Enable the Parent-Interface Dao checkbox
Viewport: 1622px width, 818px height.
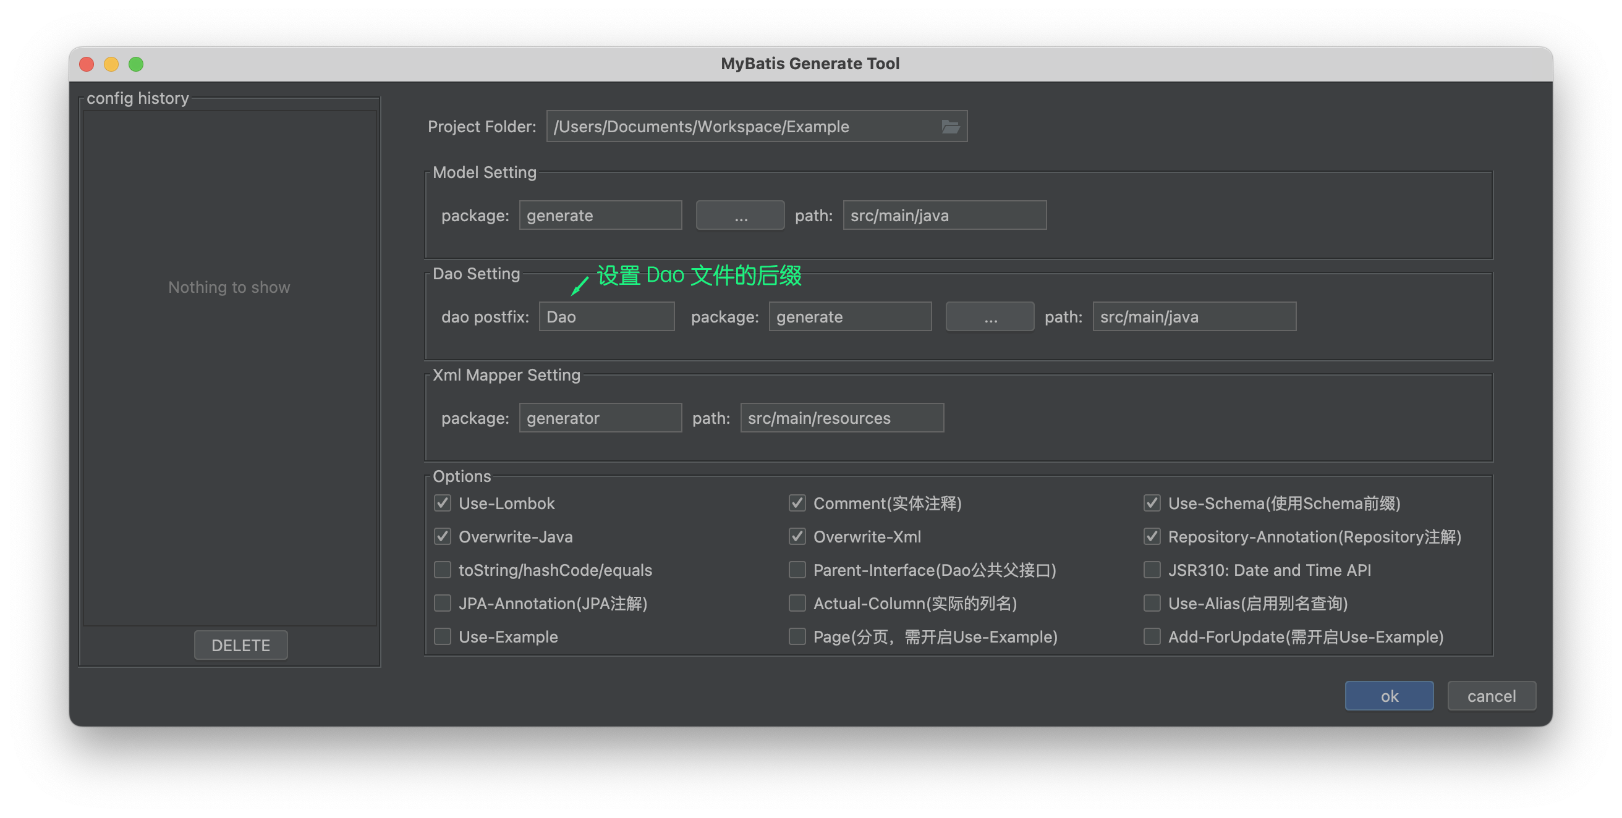pyautogui.click(x=797, y=570)
